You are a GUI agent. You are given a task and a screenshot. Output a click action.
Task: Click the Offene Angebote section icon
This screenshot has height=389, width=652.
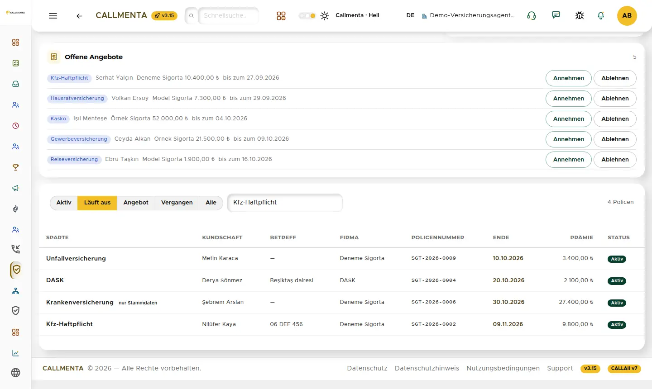tap(54, 57)
